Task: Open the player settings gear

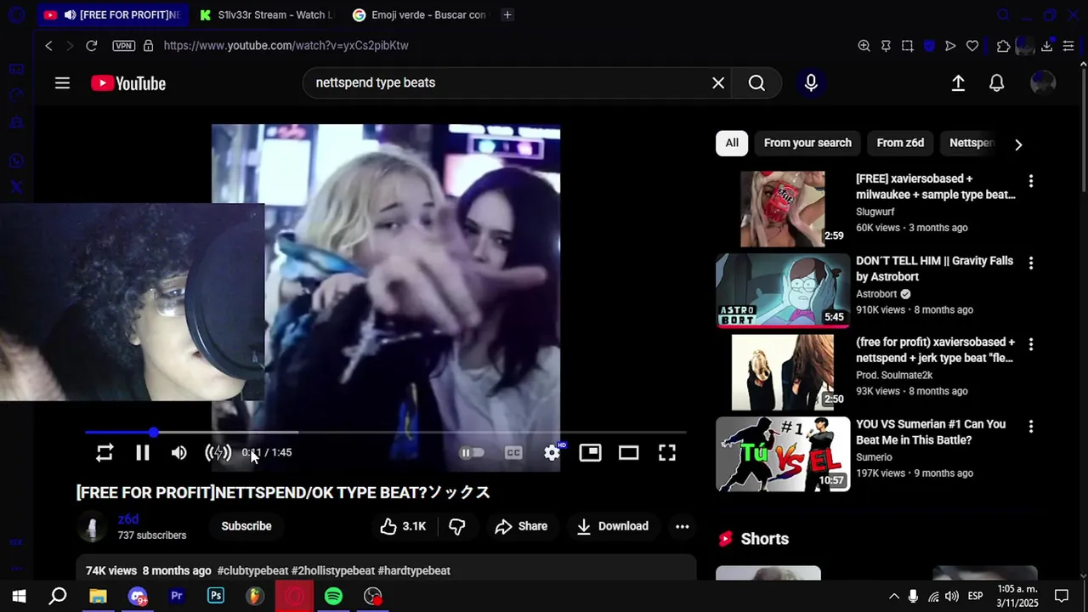Action: [x=552, y=453]
